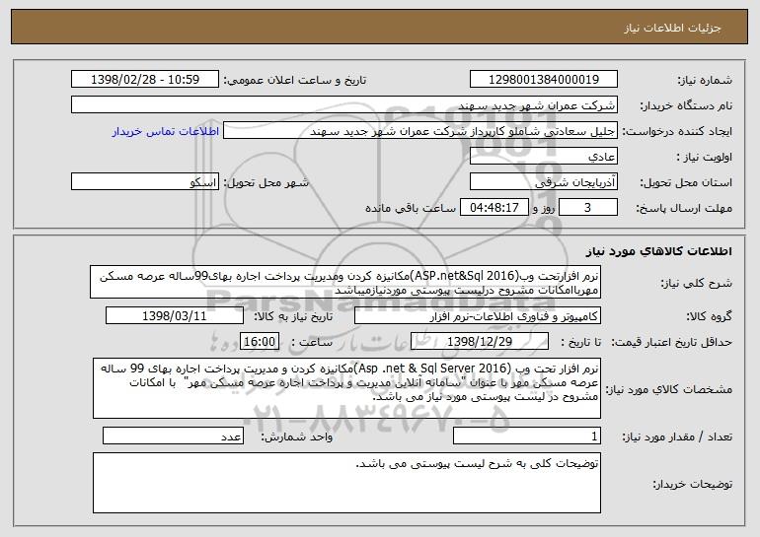Click the goods group field (کامپیوتر و فناوری اطلاعات-نرم افزار)
Image resolution: width=760 pixels, height=537 pixels.
click(478, 316)
